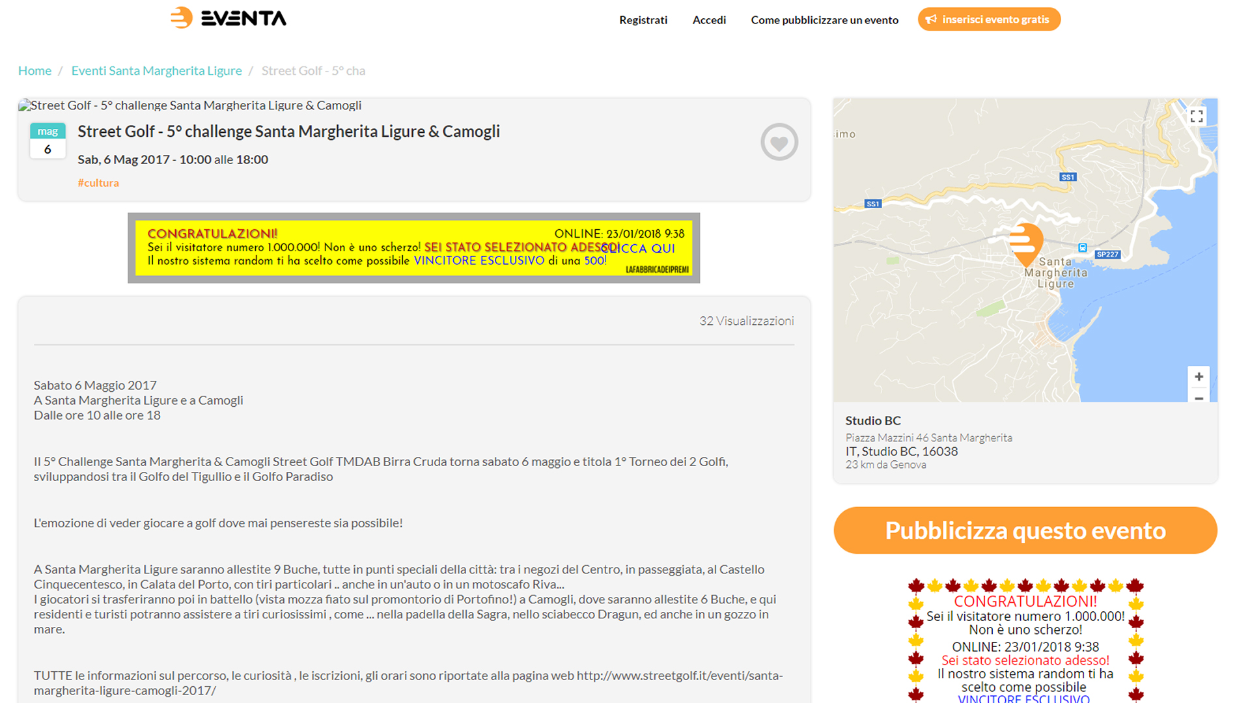Click the #cultura hashtag
1250x703 pixels.
coord(98,183)
